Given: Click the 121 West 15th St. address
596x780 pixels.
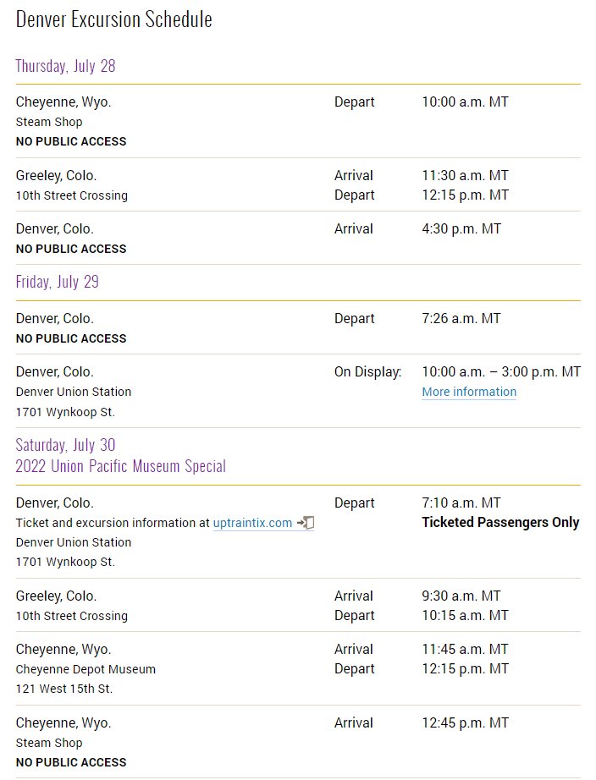Looking at the screenshot, I should point(64,689).
